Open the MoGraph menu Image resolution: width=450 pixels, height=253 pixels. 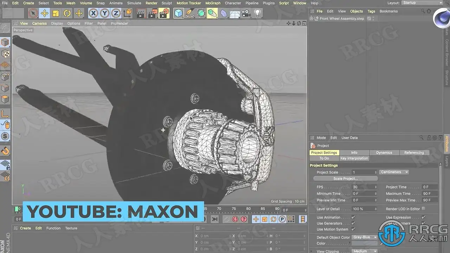tap(213, 3)
